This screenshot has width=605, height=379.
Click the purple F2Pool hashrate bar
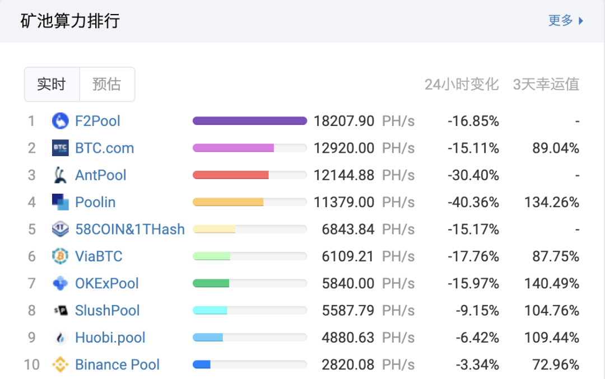click(250, 121)
